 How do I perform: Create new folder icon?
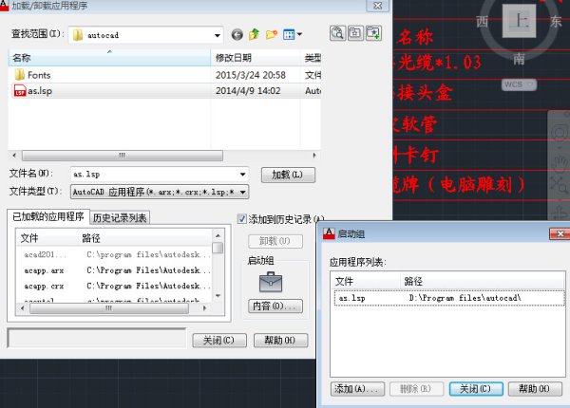(271, 34)
